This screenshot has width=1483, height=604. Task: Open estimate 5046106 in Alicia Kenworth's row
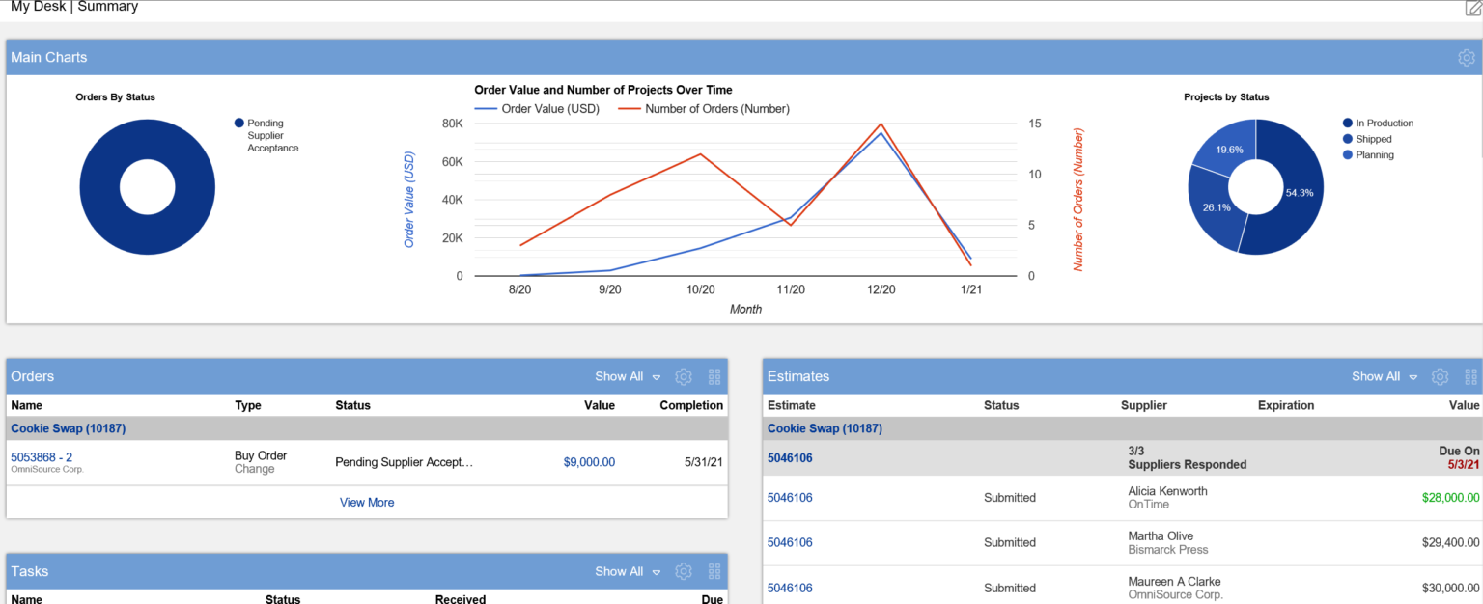(x=790, y=498)
